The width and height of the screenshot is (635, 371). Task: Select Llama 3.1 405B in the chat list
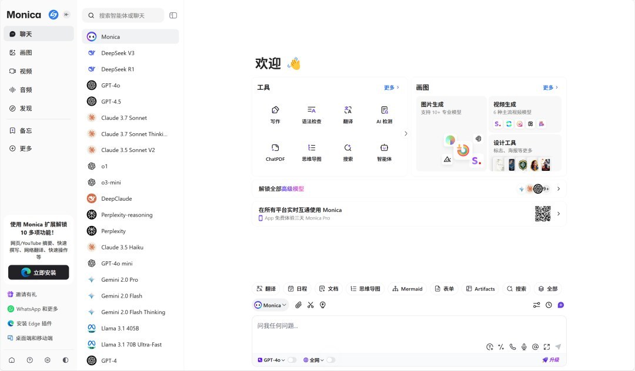tap(131, 328)
